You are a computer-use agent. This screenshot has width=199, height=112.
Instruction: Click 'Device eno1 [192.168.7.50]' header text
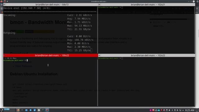click(22, 8)
